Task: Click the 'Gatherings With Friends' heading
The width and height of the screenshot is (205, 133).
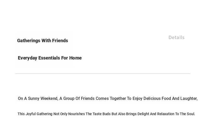Action: pos(43,41)
